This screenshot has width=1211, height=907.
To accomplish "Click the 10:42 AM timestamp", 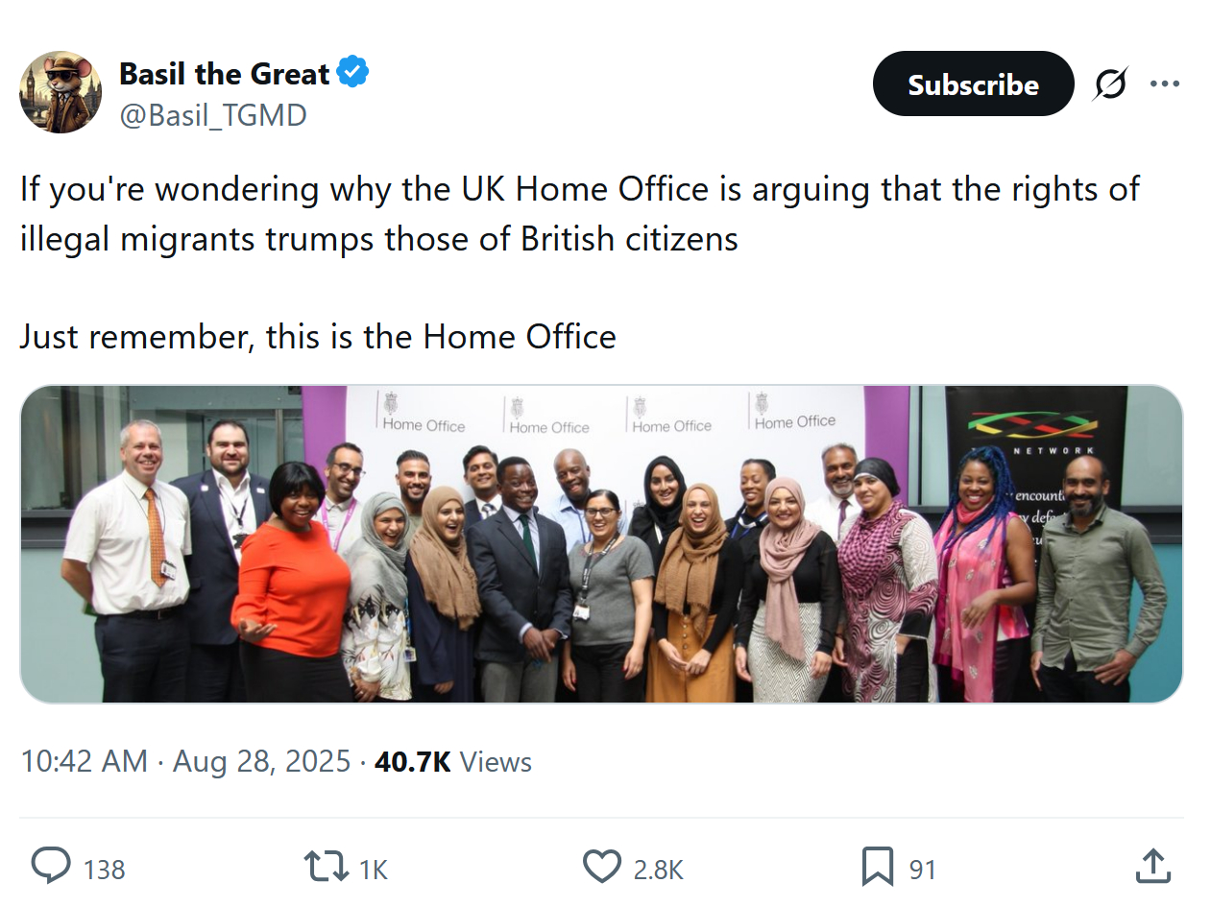I will click(x=85, y=762).
